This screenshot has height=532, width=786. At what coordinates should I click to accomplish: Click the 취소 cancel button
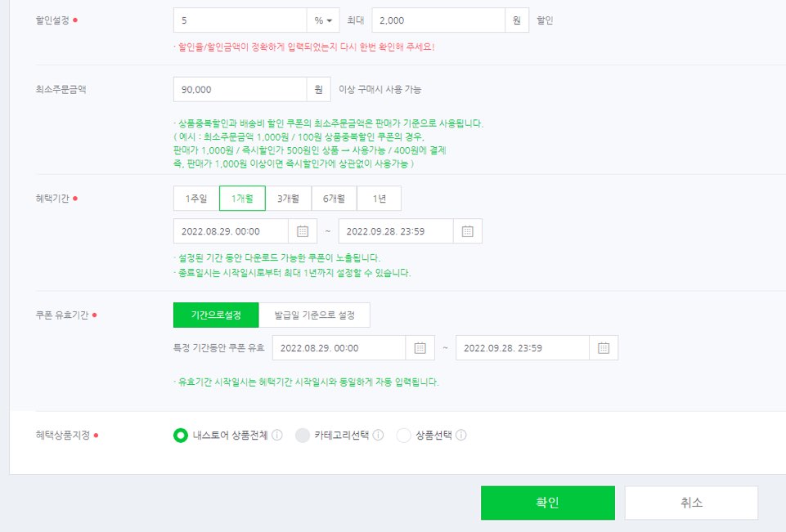pyautogui.click(x=692, y=503)
